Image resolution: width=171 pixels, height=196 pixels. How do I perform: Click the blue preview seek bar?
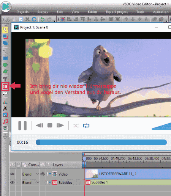pos(101,142)
